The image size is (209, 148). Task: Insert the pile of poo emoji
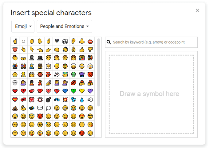coord(15,108)
